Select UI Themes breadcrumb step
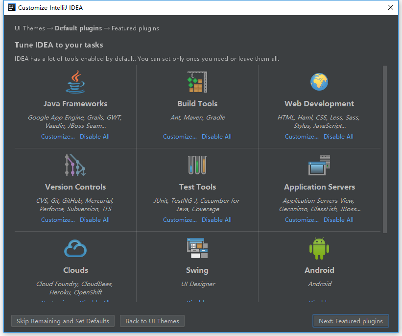This screenshot has height=336, width=402. (30, 28)
